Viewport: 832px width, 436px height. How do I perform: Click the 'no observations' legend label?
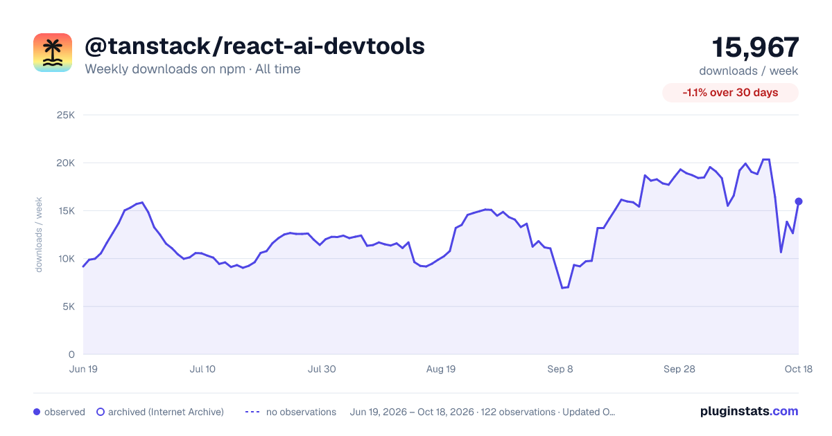tap(301, 412)
